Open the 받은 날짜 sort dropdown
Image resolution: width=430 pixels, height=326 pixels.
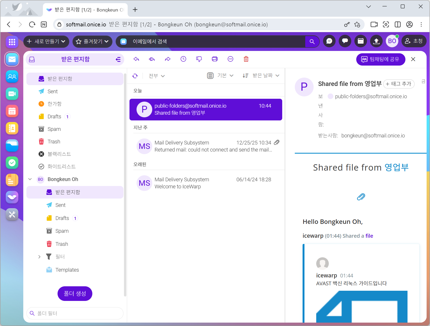coord(266,75)
